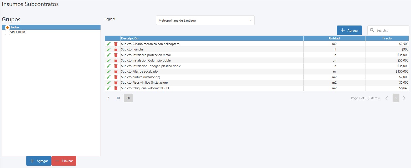The width and height of the screenshot is (411, 168).
Task: Select the Todos group radio button
Action: click(7, 28)
